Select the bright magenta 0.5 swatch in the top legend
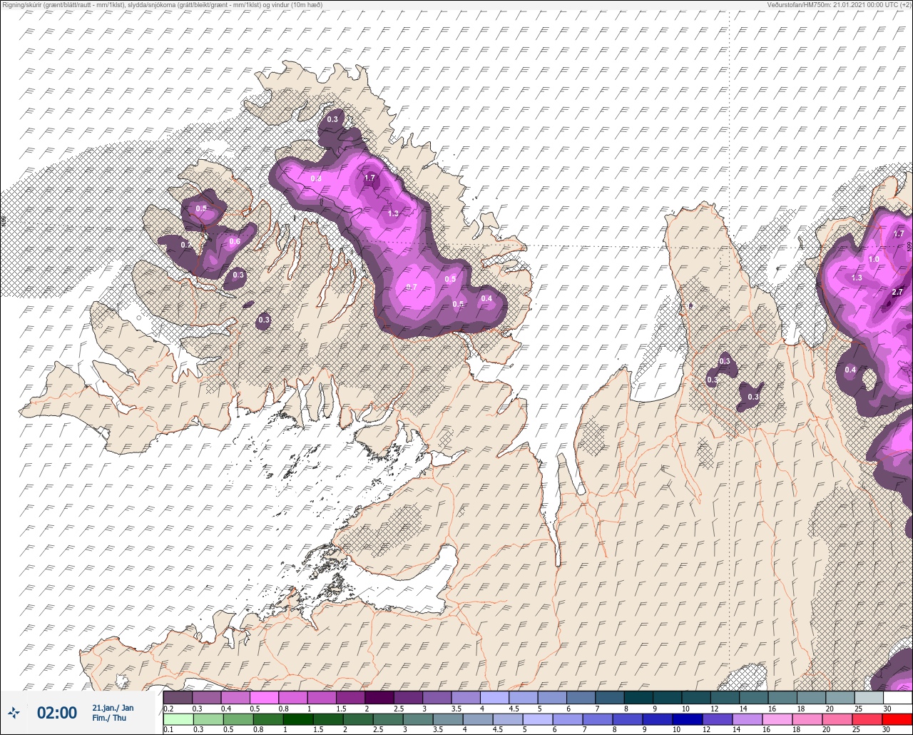Image resolution: width=913 pixels, height=735 pixels. point(264,697)
